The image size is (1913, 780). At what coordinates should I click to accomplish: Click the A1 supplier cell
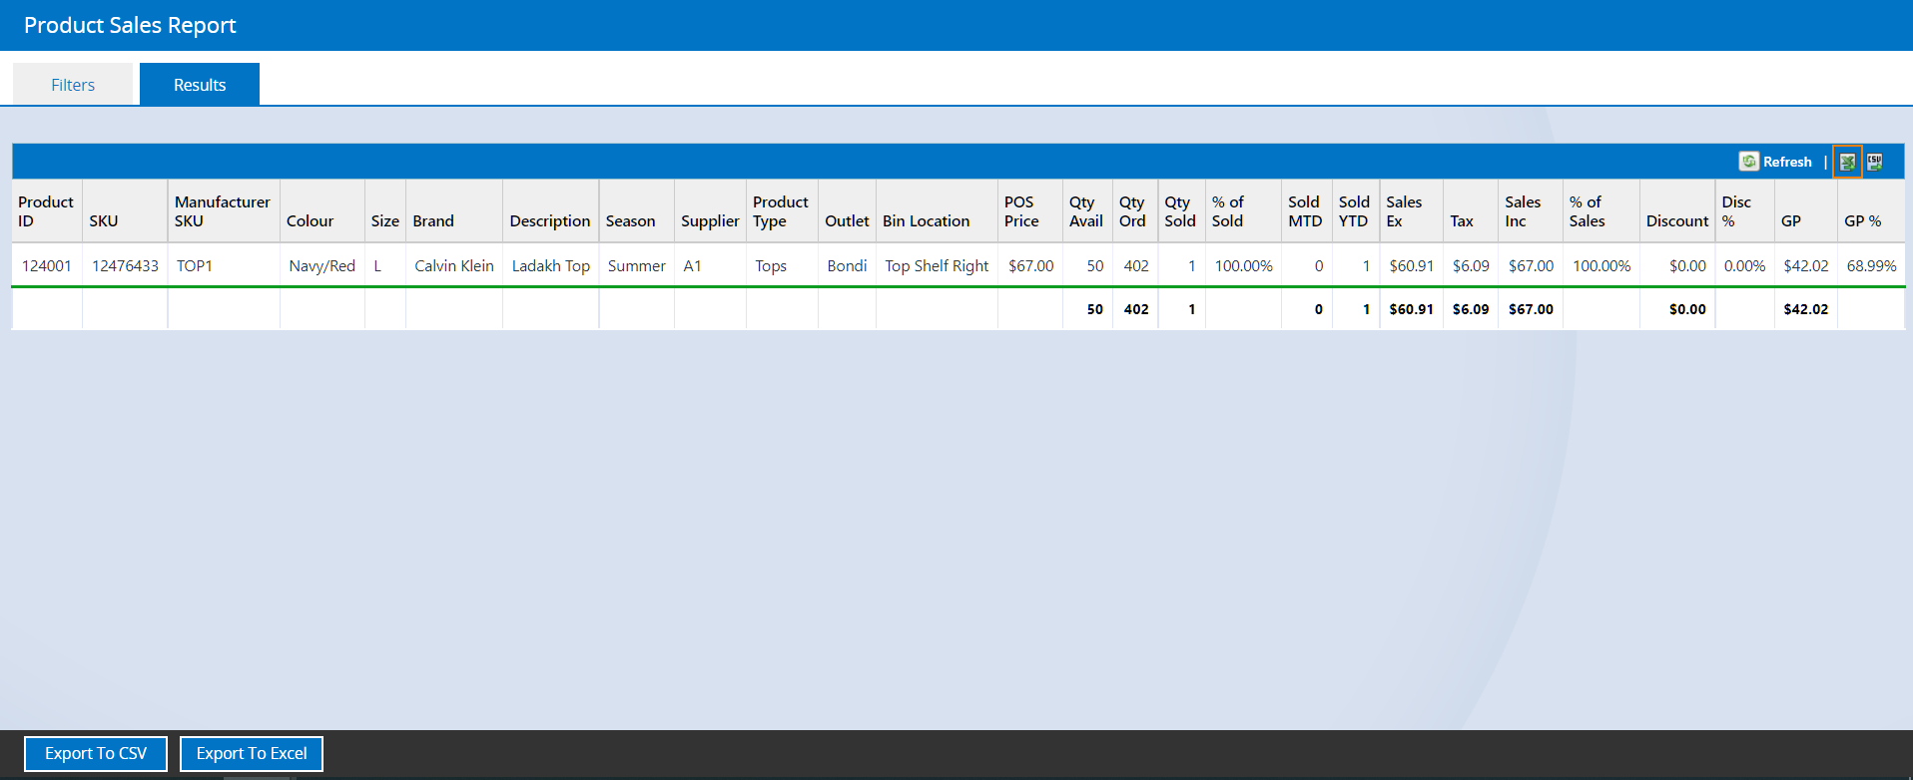pos(710,265)
